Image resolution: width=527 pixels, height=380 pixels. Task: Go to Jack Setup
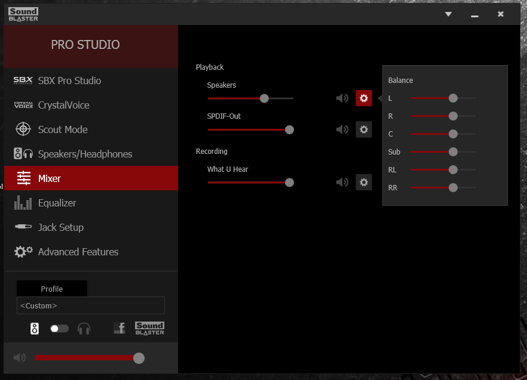tap(91, 227)
